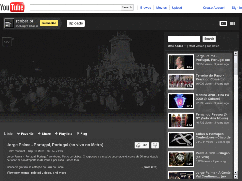Open the Favorite tab

25,134
